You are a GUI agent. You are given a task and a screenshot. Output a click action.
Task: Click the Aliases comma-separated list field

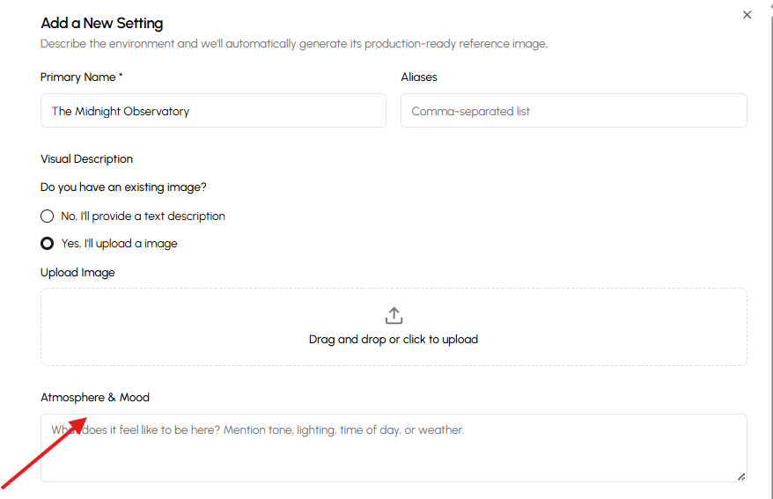[573, 111]
